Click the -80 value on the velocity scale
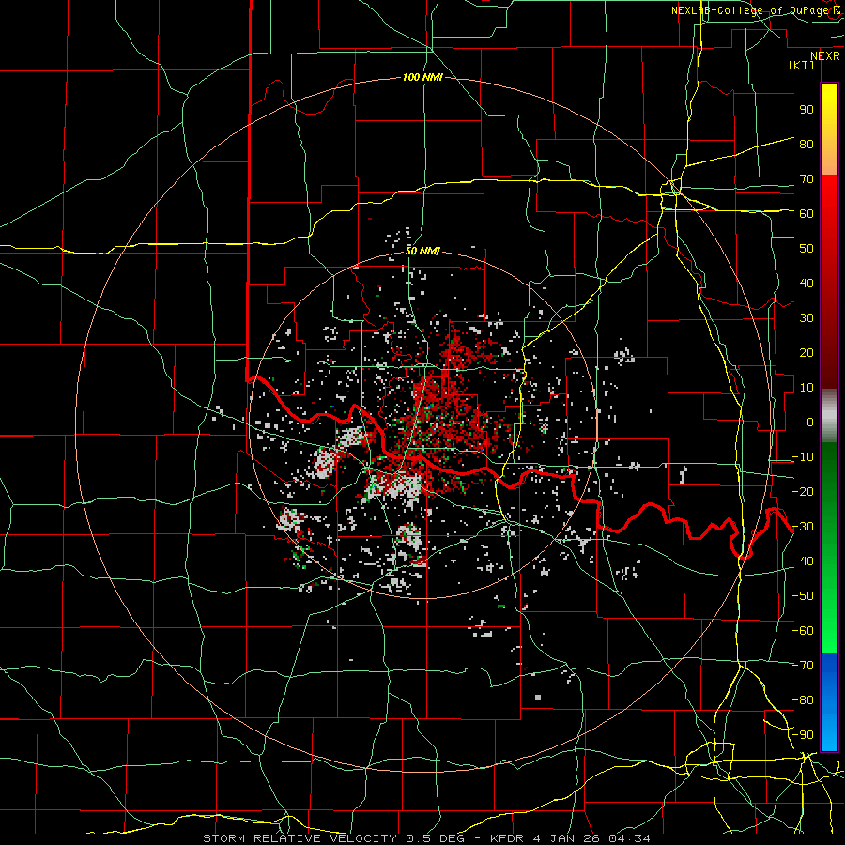 point(803,700)
